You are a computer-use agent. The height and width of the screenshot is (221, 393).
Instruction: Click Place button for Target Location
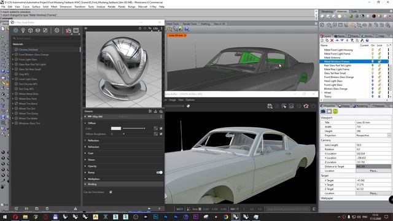pyautogui.click(x=373, y=193)
